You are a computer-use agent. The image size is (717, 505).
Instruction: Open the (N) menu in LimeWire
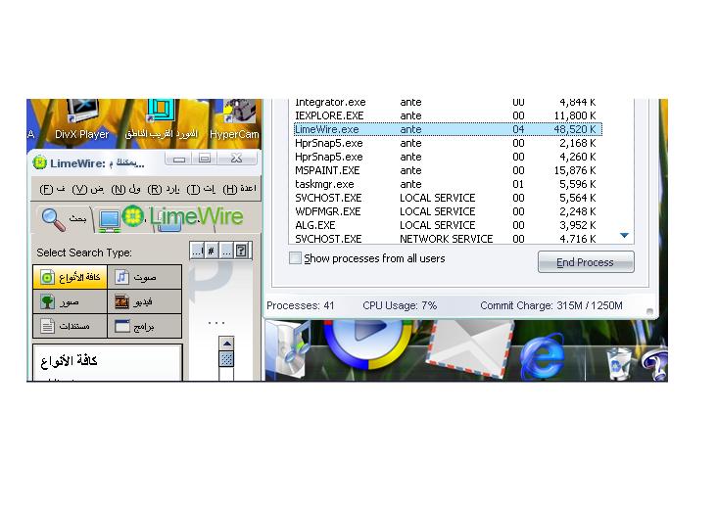point(125,189)
